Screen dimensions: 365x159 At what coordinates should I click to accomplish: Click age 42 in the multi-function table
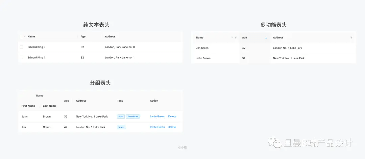tap(244, 48)
